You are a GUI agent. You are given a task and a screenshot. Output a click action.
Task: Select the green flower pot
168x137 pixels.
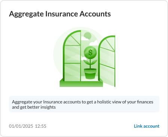click(x=90, y=74)
